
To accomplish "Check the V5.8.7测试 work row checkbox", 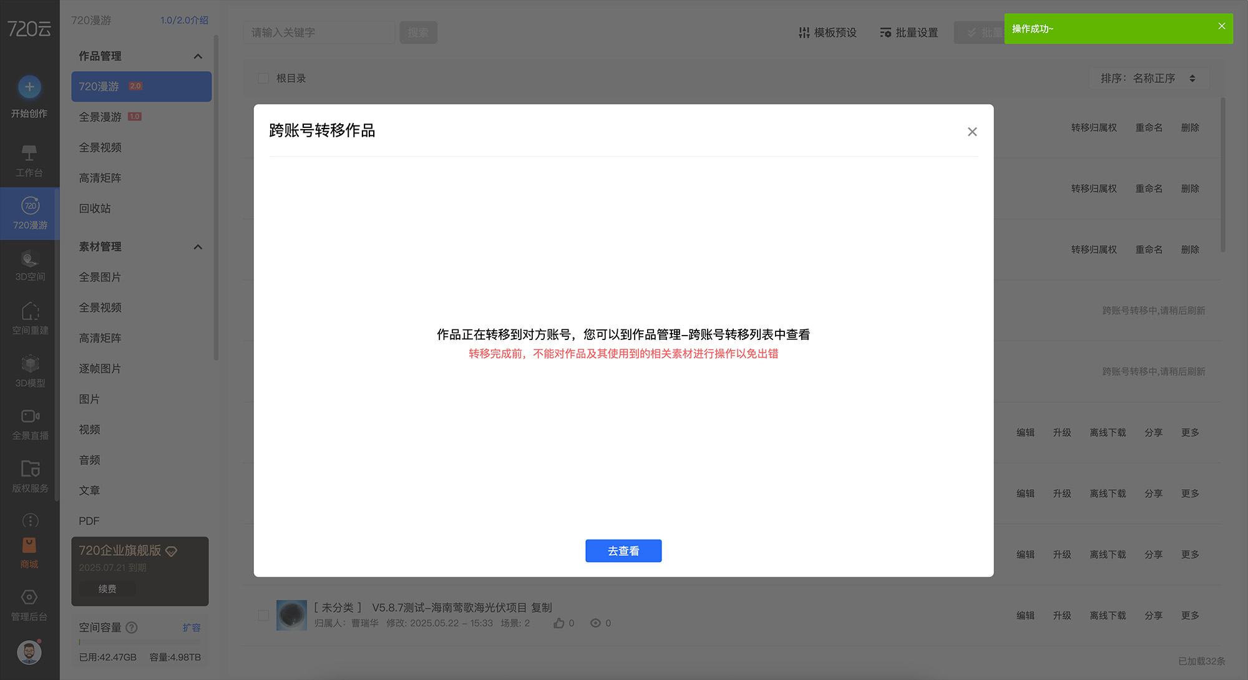I will point(263,615).
